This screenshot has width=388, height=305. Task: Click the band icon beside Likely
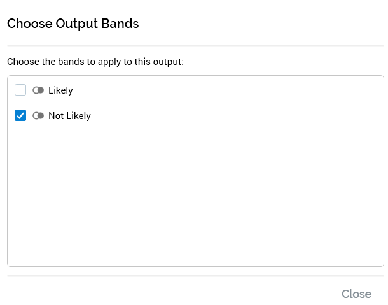pyautogui.click(x=38, y=90)
